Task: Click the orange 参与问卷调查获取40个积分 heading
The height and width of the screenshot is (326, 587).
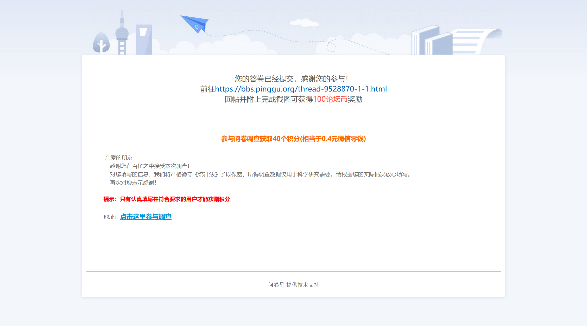Action: [x=293, y=139]
